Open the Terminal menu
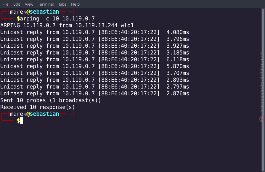The width and height of the screenshot is (265, 172). tap(46, 4)
